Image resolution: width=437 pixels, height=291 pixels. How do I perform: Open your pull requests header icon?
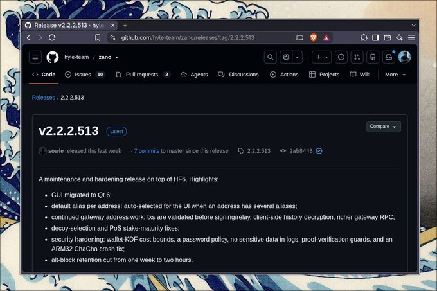click(357, 57)
